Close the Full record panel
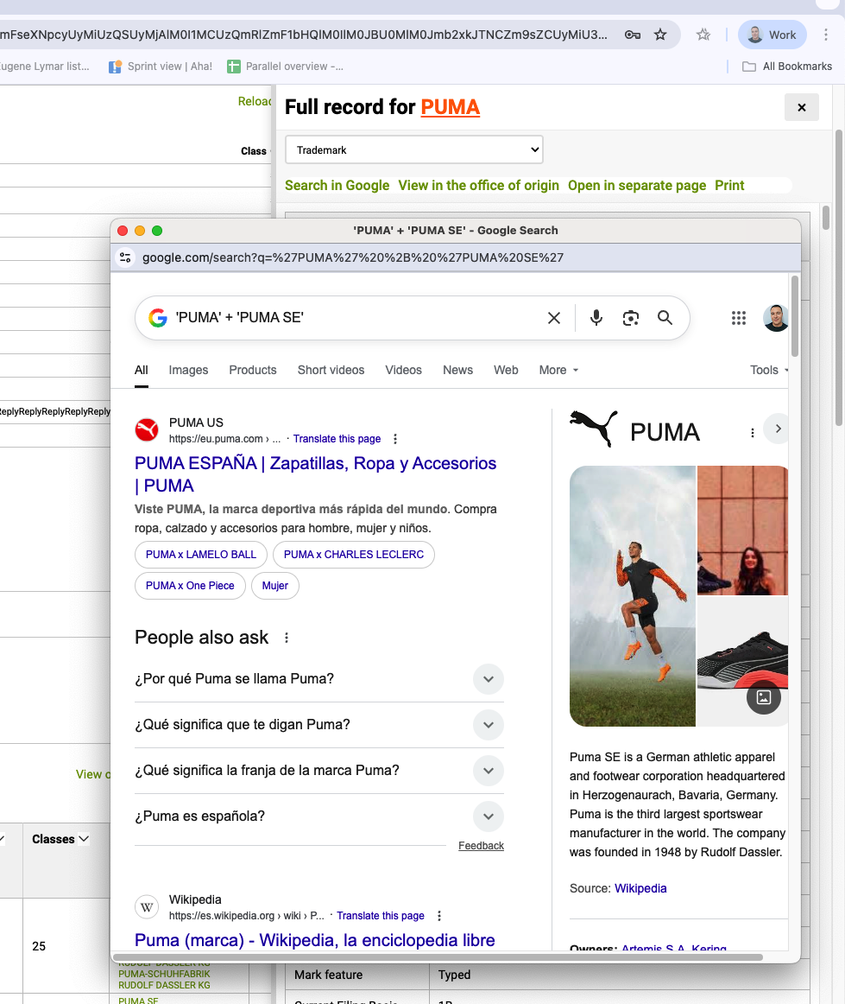This screenshot has height=1004, width=845. point(801,107)
